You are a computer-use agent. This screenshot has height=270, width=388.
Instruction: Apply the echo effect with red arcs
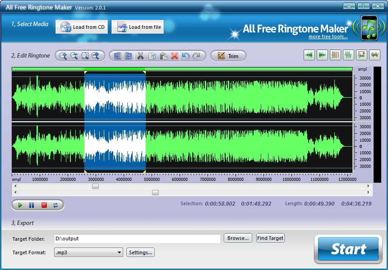(x=335, y=55)
